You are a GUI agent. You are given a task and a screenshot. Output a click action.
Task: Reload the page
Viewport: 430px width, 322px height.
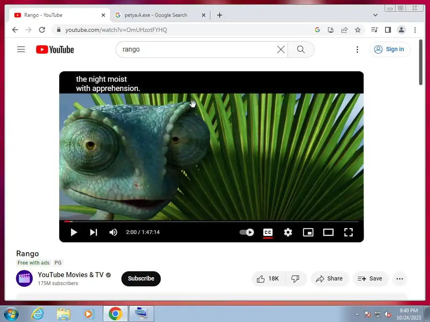coord(42,30)
